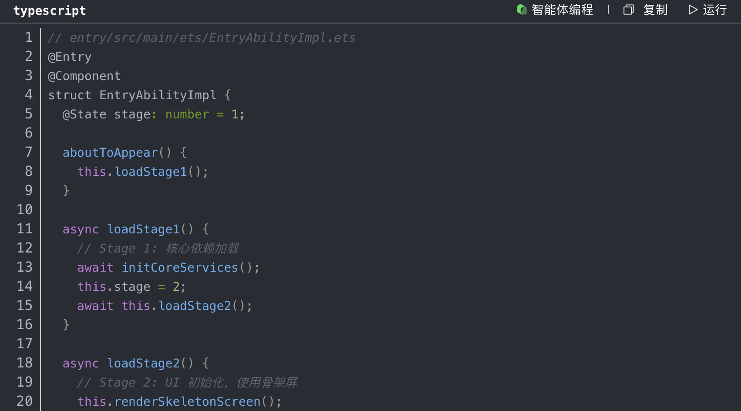Click the loadStage2 function definition name
The image size is (741, 411).
click(x=143, y=364)
